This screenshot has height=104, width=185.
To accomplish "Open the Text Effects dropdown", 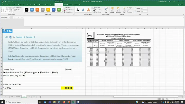I will coord(98,12).
